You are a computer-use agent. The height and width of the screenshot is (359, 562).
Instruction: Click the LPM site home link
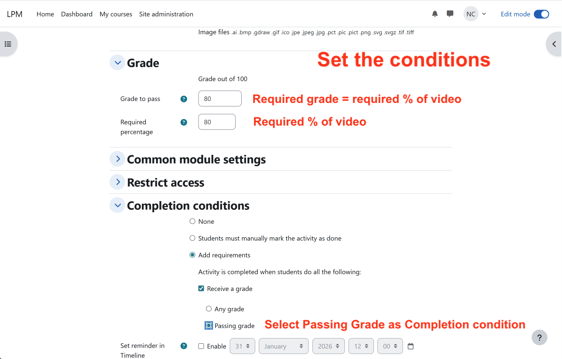point(14,14)
